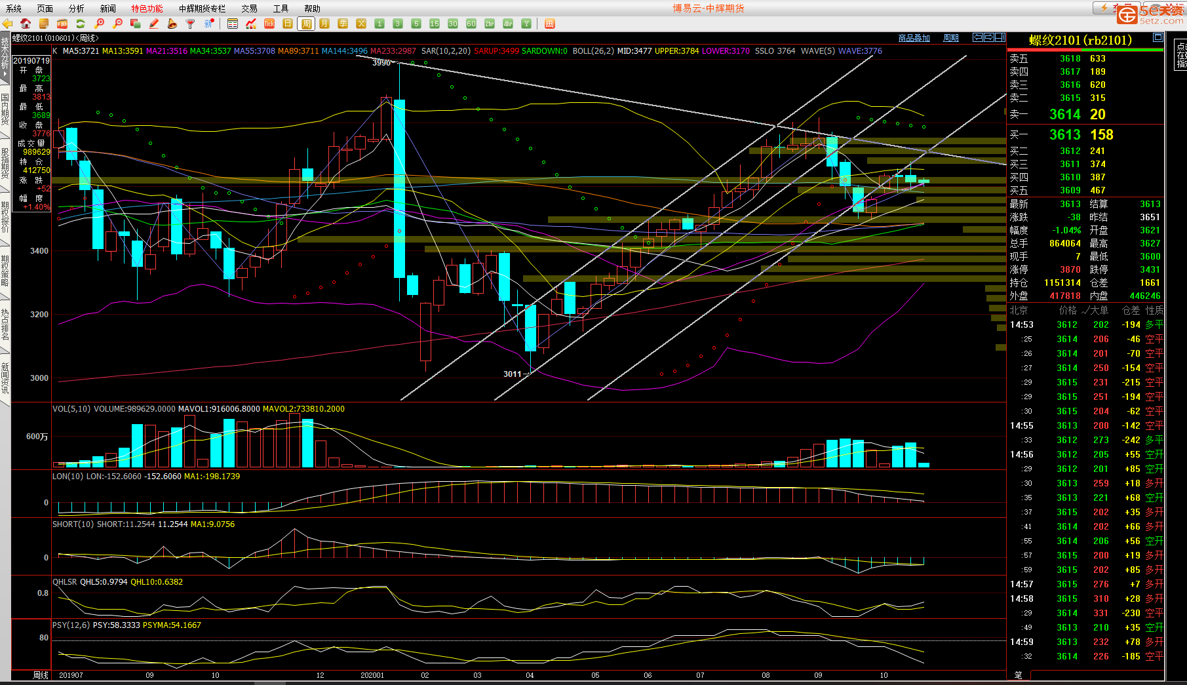The height and width of the screenshot is (685, 1187).
Task: Open the 系统 menu
Action: (14, 9)
